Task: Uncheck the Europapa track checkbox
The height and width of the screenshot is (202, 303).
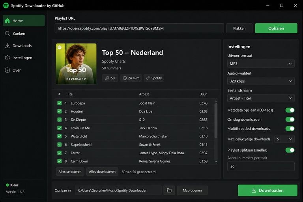Action: 59,103
